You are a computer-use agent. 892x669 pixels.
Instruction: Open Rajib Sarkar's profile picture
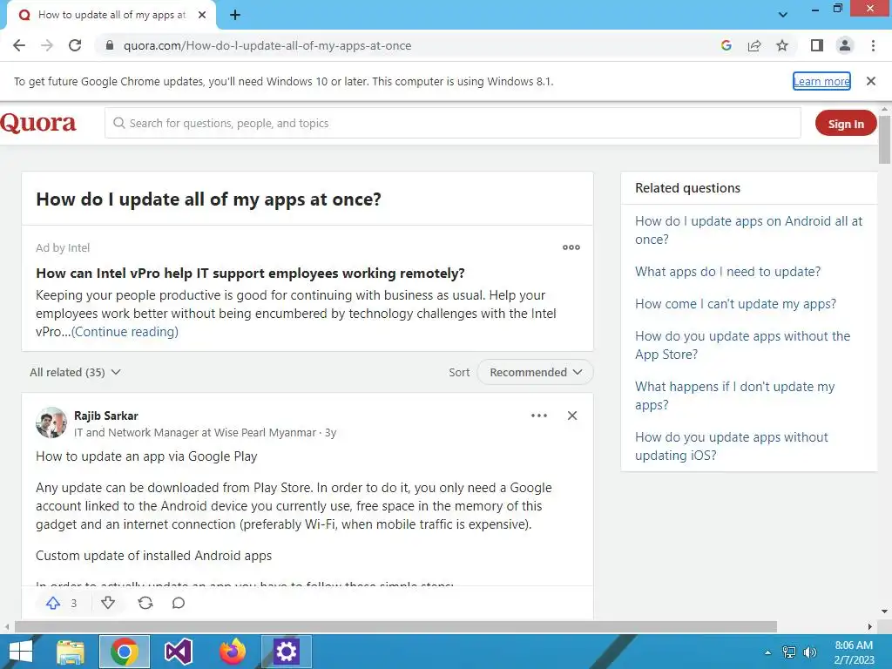click(51, 422)
